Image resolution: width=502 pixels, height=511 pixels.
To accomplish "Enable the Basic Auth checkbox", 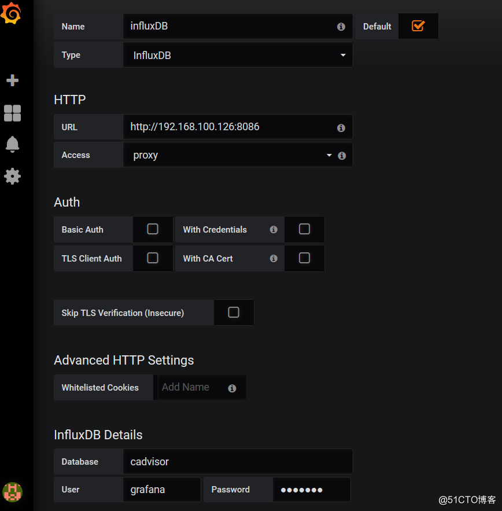I will (x=153, y=229).
